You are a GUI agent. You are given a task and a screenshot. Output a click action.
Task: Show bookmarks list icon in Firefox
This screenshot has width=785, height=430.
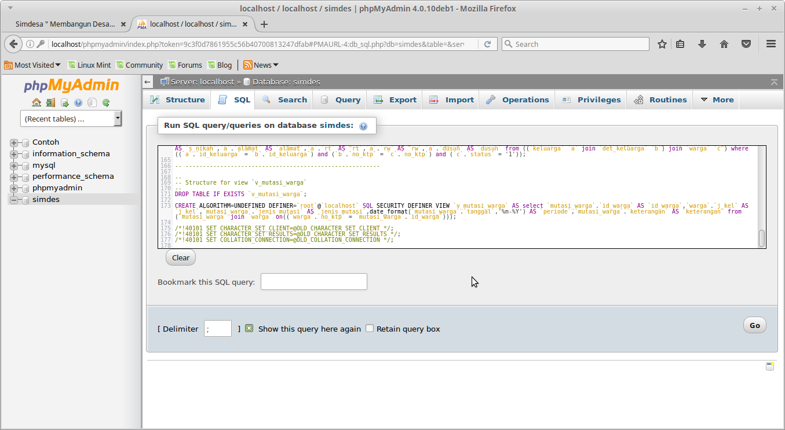(x=681, y=44)
